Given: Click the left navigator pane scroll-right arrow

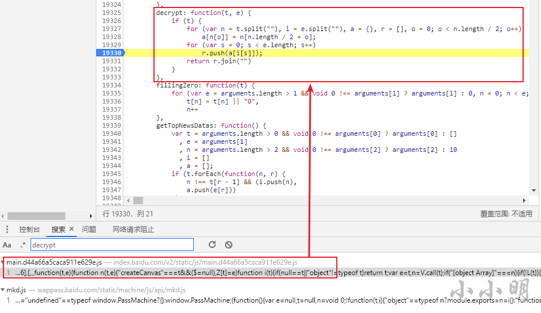Looking at the screenshot, I should coord(91,216).
